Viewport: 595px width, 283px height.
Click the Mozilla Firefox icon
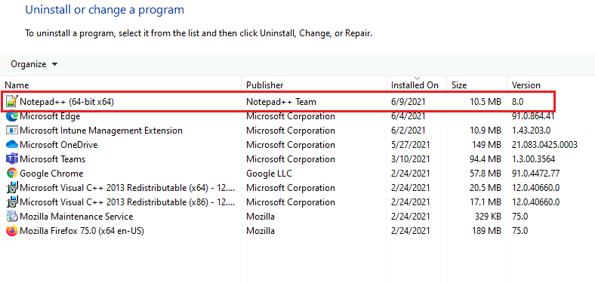tap(12, 231)
